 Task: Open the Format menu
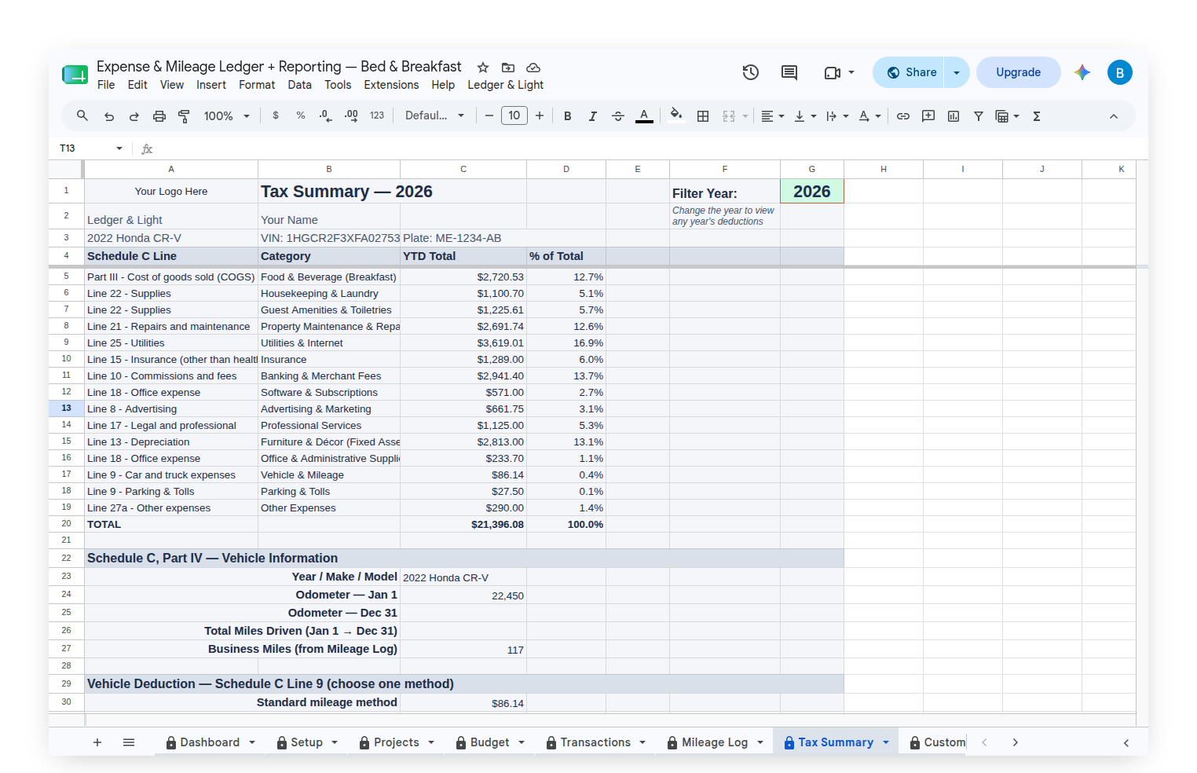(x=257, y=85)
